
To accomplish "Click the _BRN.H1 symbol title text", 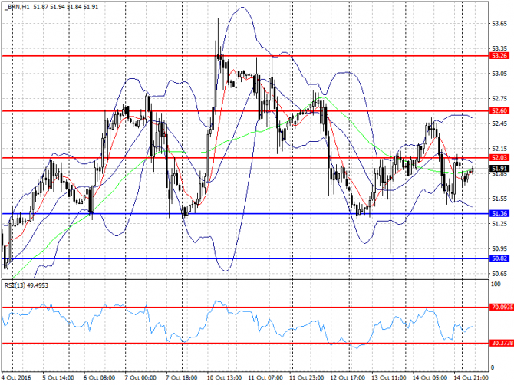I will [x=17, y=7].
